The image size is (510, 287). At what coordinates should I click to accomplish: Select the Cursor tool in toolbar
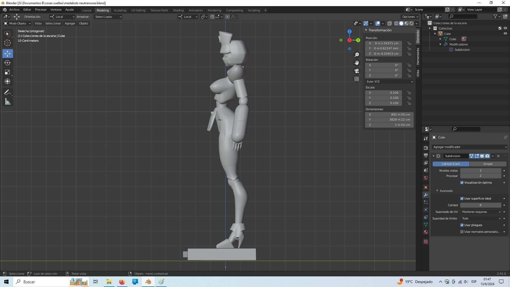point(7,43)
